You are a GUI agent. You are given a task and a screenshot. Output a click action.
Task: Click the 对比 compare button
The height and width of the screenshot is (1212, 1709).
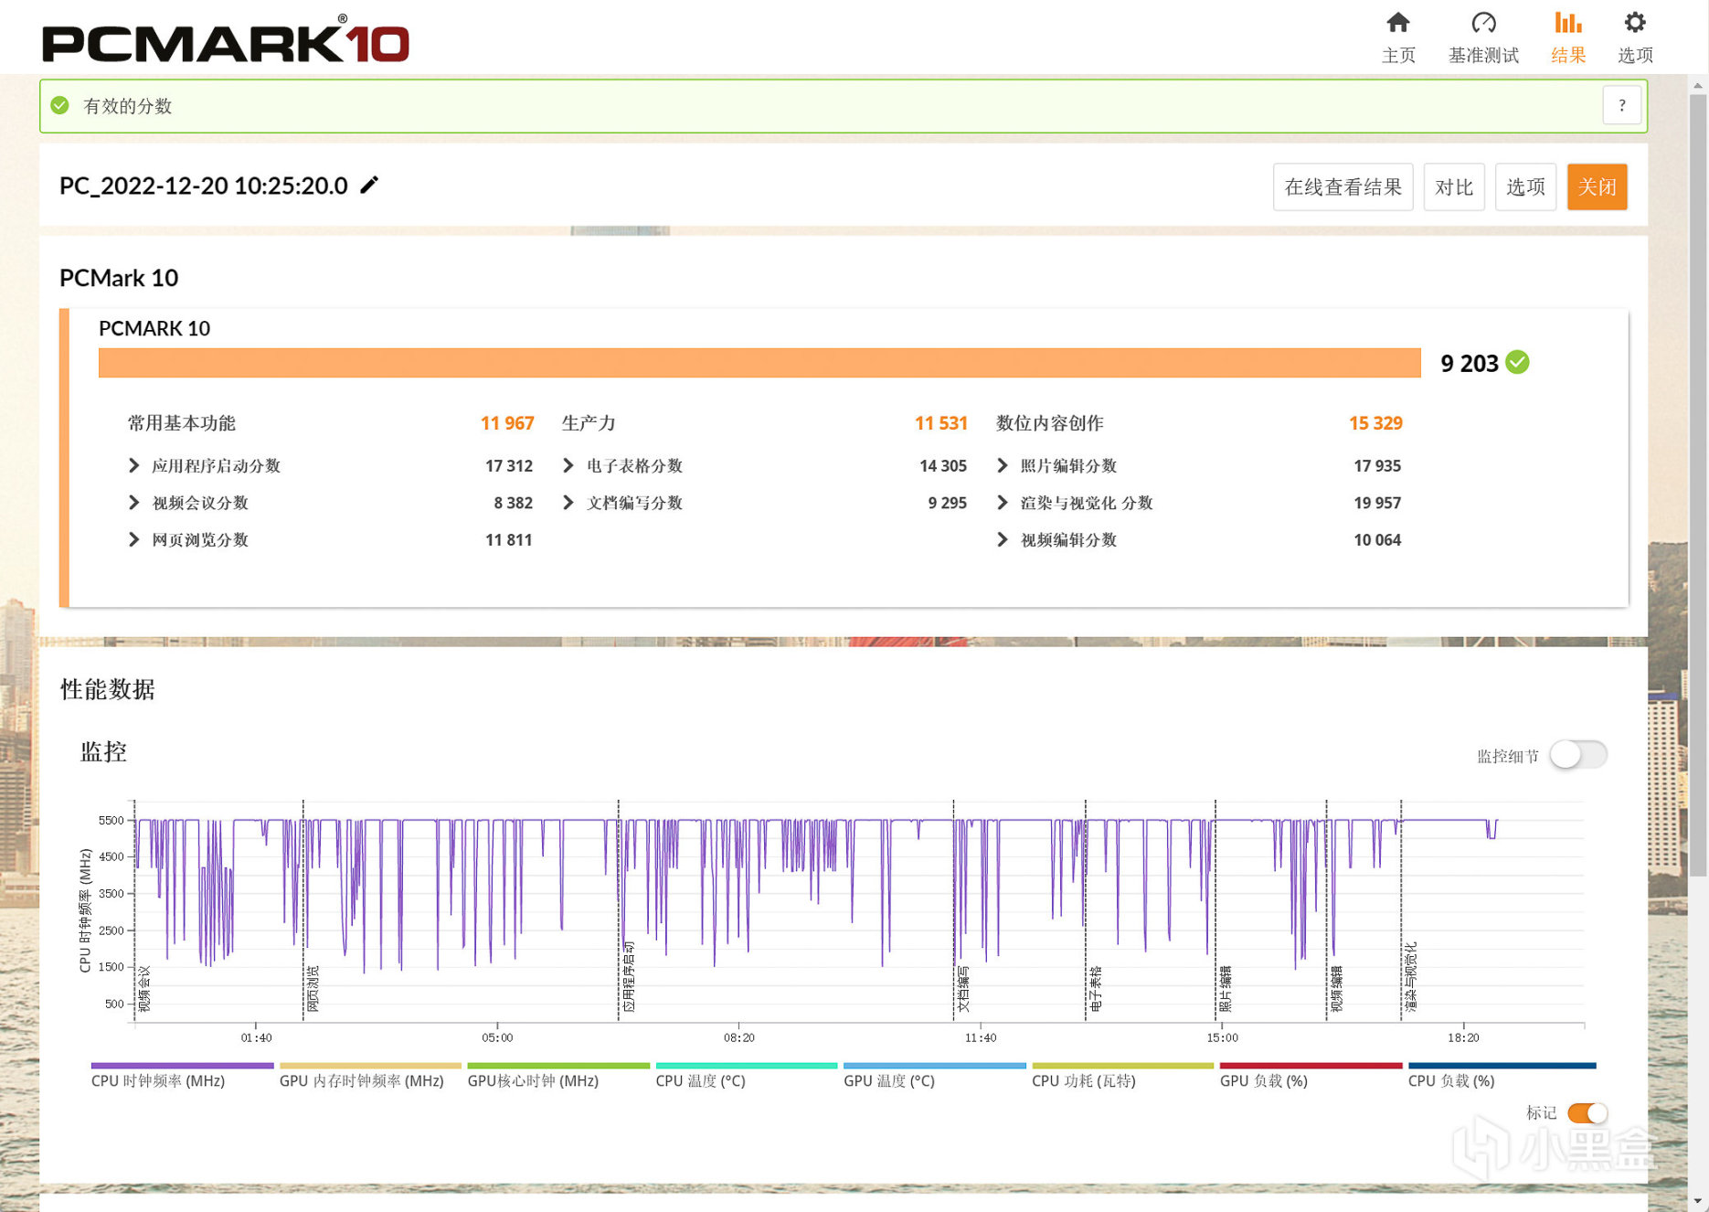[1453, 186]
